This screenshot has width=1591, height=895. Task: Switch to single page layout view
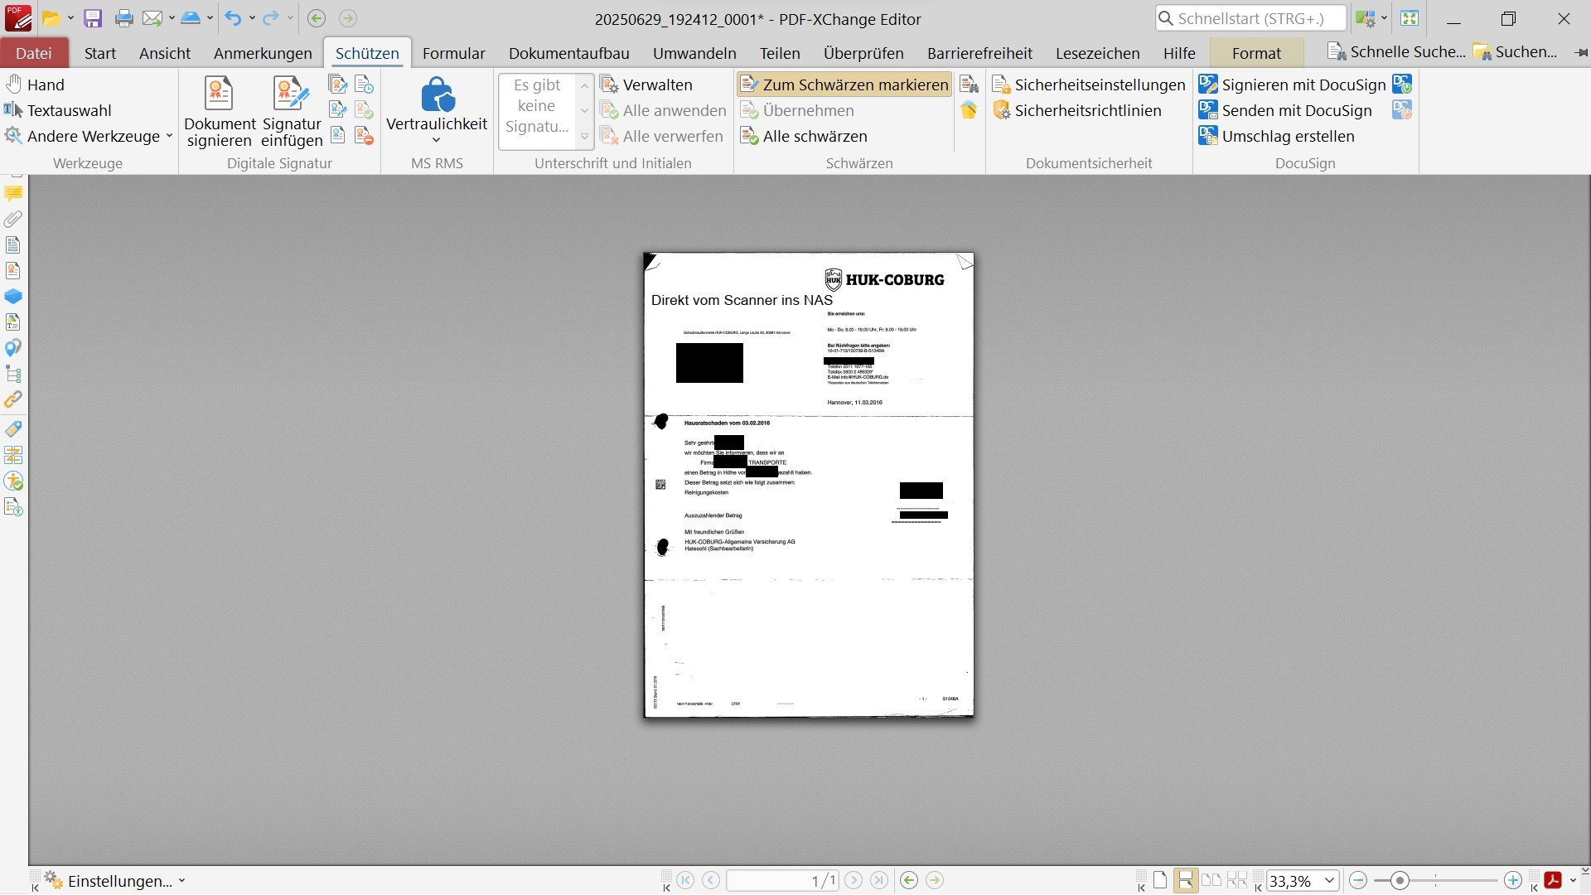point(1160,880)
